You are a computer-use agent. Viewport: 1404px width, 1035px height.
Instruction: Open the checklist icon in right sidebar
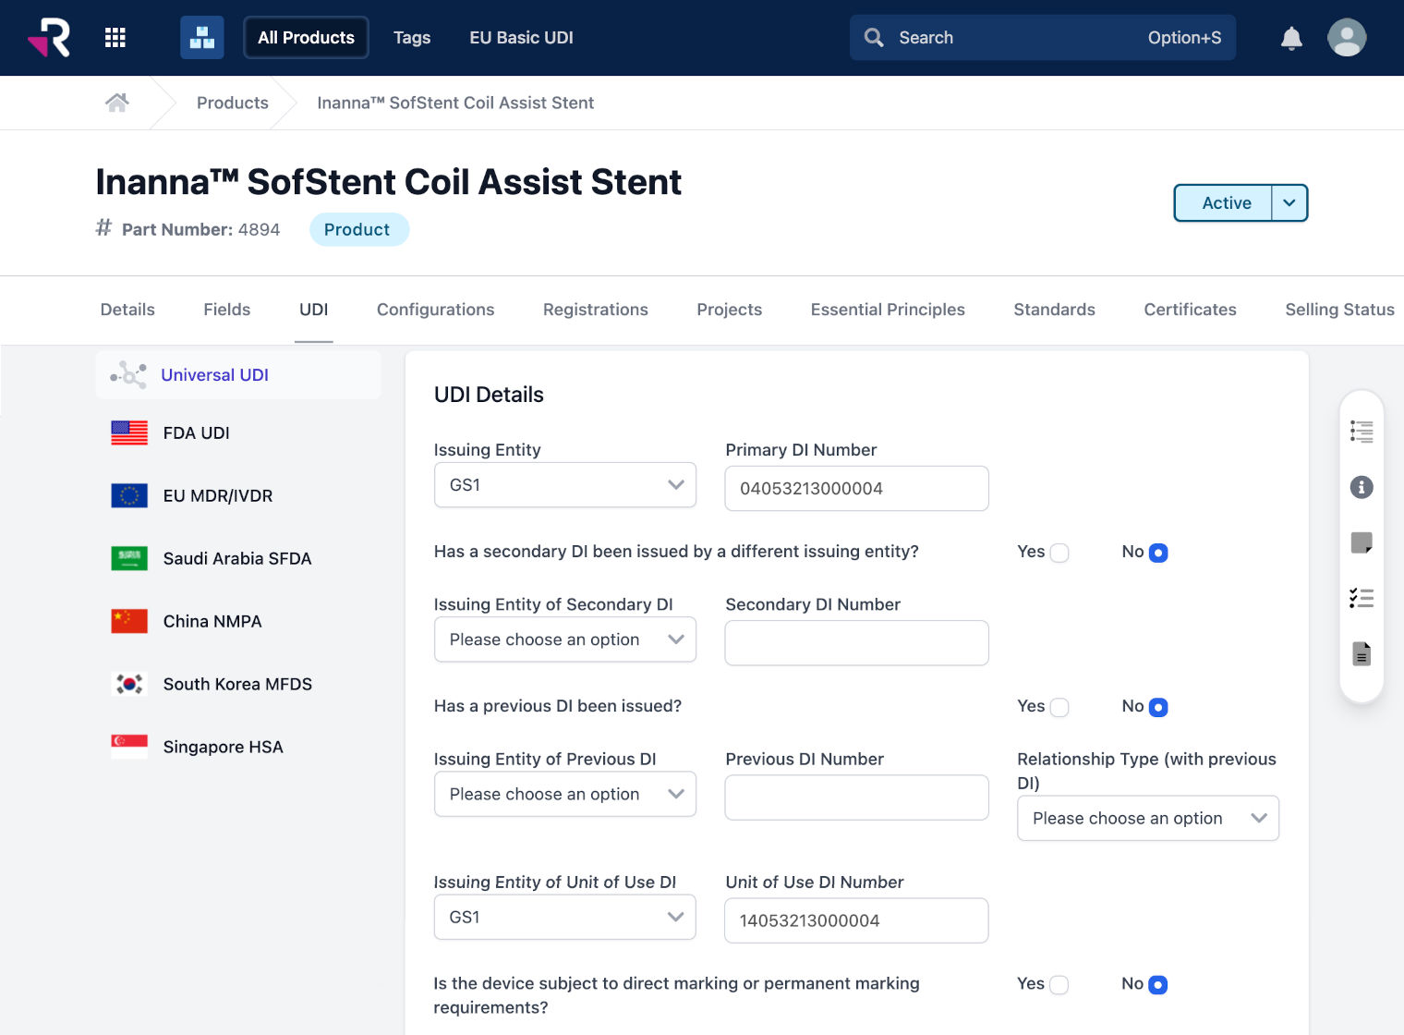(1361, 598)
